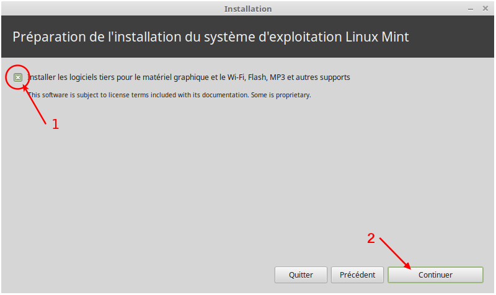Click the "Flash, MP3" text in the checkbox label

[x=267, y=77]
